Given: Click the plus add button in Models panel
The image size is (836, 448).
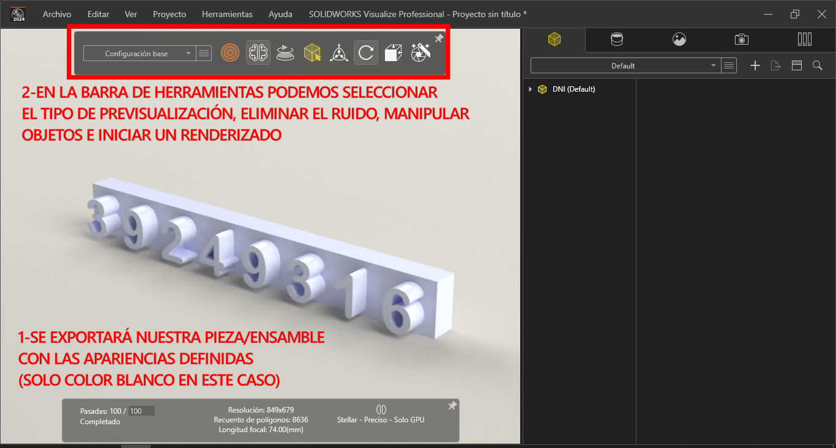Looking at the screenshot, I should click(x=755, y=66).
